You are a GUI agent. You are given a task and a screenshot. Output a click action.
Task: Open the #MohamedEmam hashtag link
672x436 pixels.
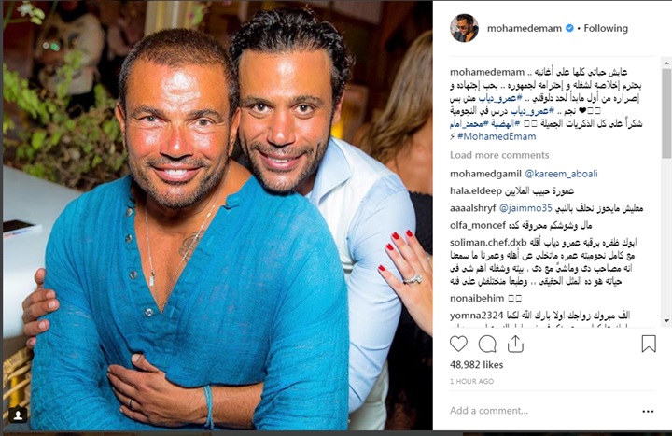click(x=497, y=136)
